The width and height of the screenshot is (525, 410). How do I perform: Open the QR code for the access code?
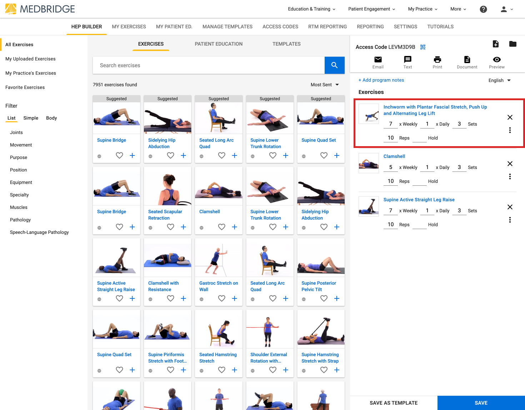pyautogui.click(x=423, y=47)
